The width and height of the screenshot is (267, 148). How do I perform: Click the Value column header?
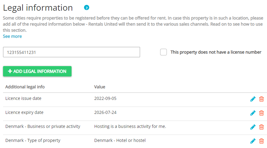[100, 87]
